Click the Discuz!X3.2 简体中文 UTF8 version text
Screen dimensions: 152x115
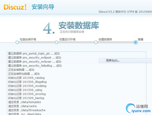pos(125,12)
